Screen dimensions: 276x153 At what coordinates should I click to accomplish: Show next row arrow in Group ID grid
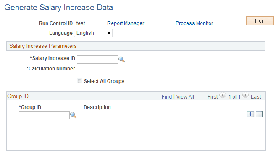(245, 96)
